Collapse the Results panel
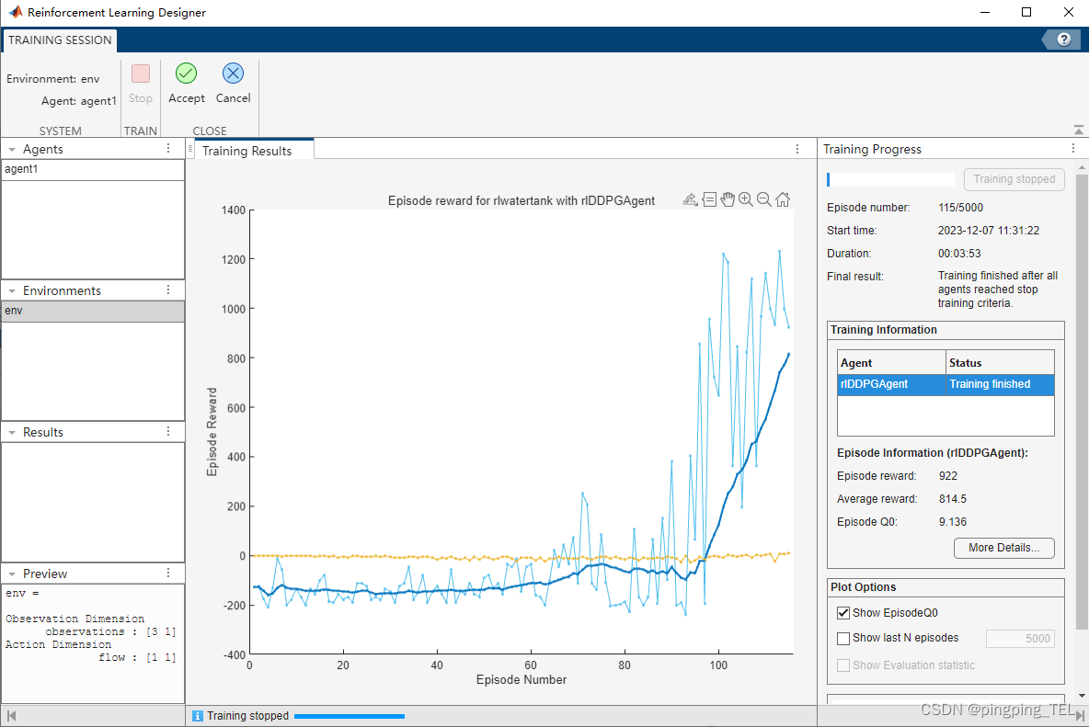Viewport: 1089px width, 727px height. coord(12,432)
